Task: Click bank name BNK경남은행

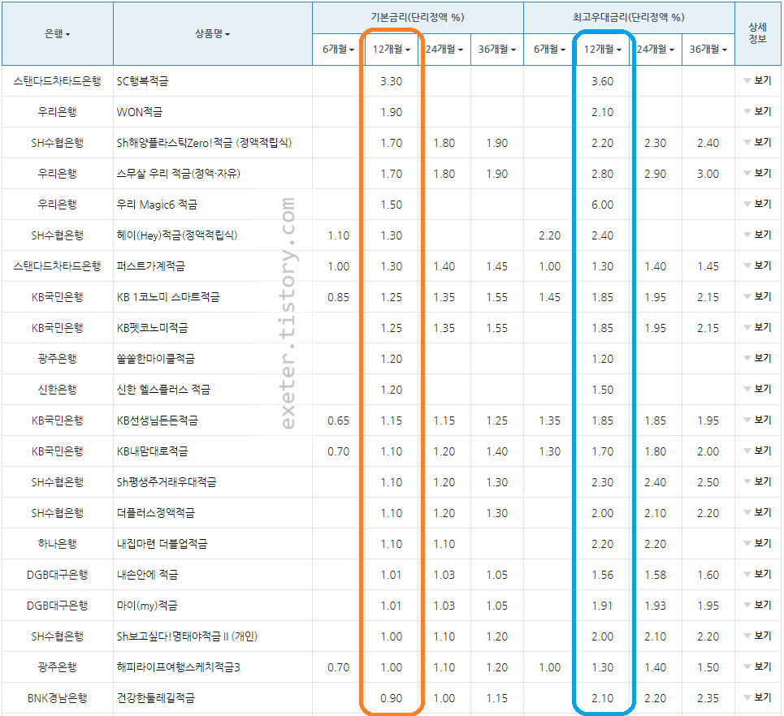Action: coord(58,698)
